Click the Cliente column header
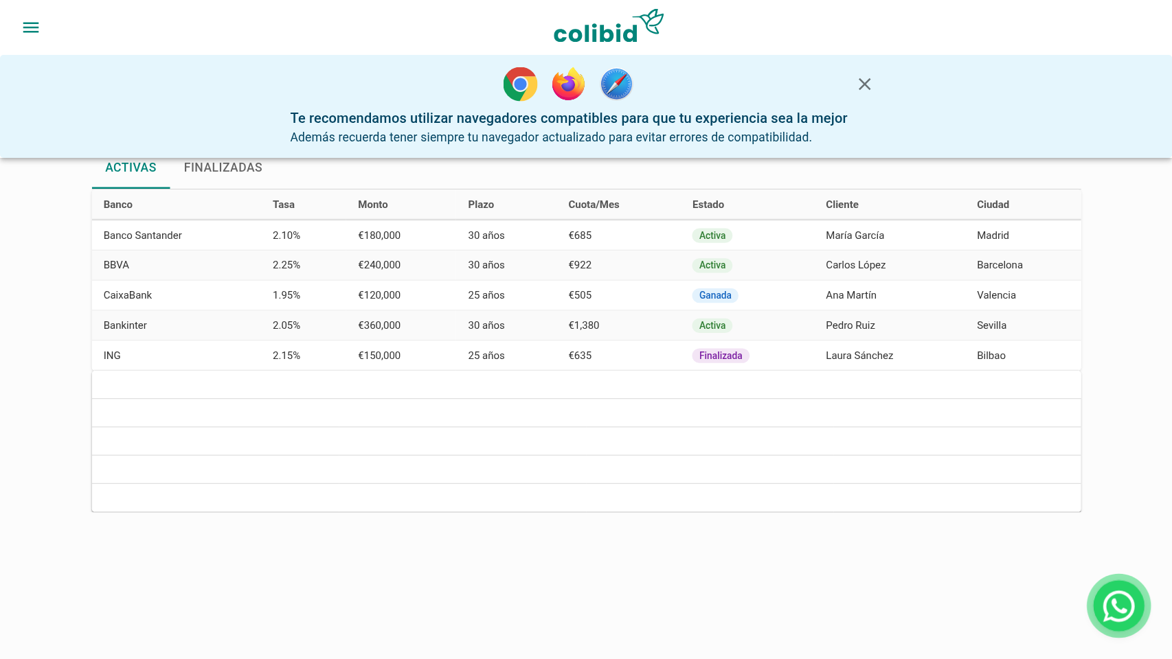This screenshot has height=659, width=1172. [842, 205]
